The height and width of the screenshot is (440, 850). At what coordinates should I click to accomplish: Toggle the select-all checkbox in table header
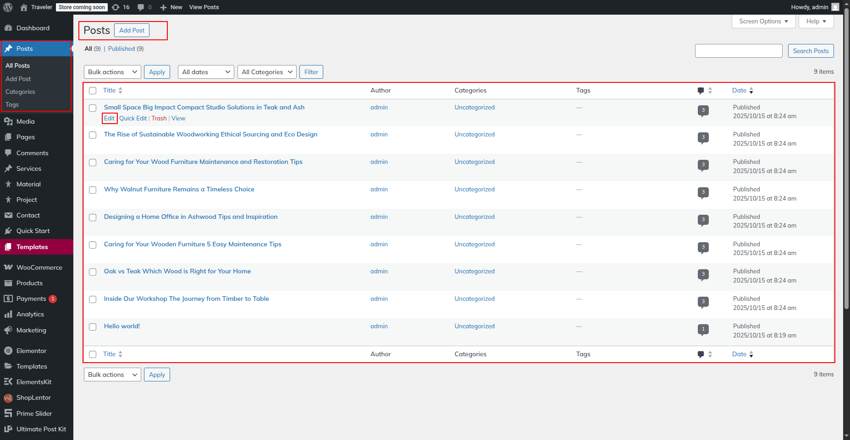[93, 91]
